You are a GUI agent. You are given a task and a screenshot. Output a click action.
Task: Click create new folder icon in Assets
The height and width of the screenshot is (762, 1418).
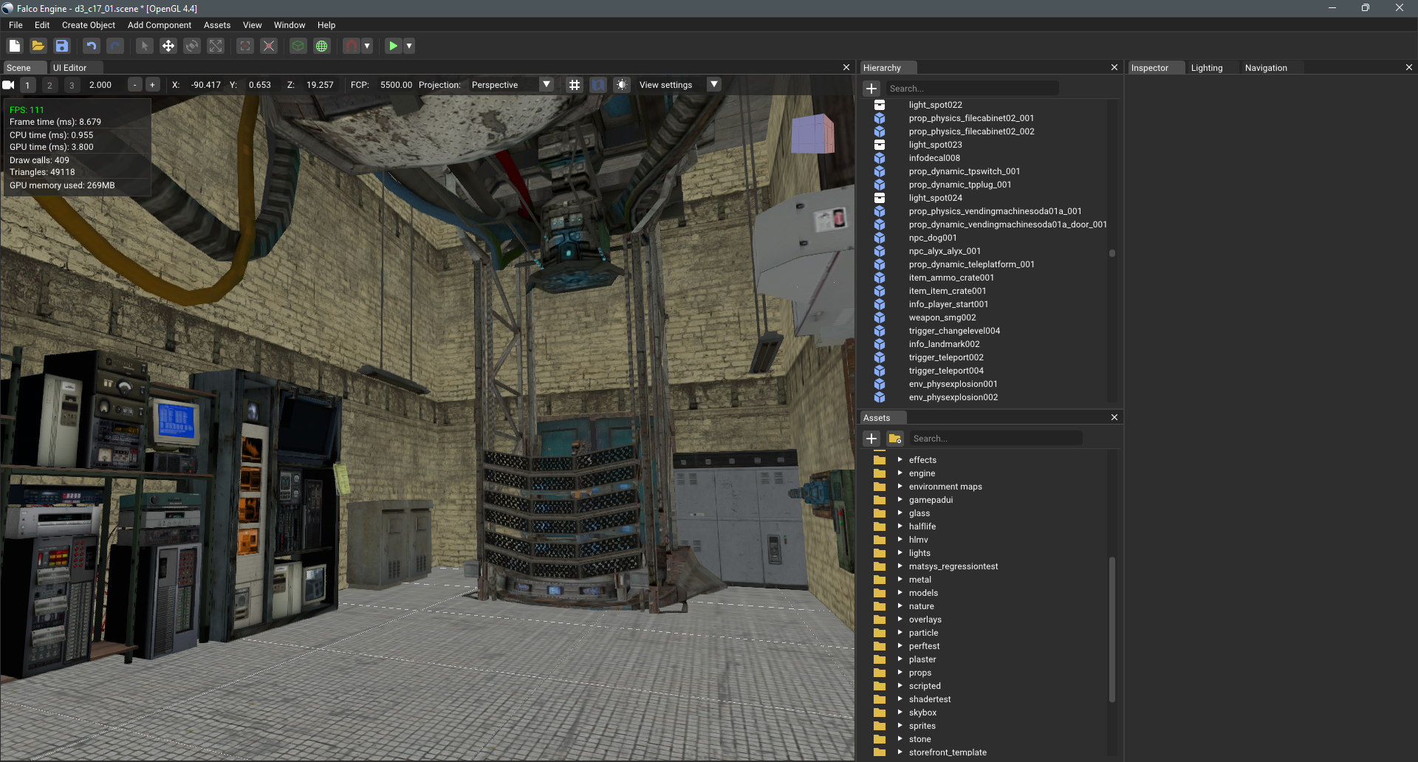895,439
